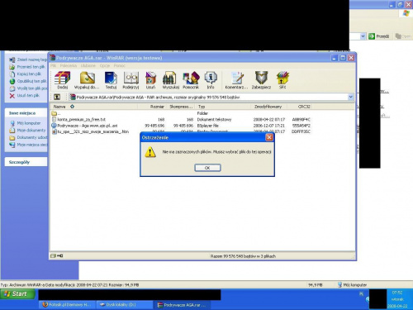Sort by the Skompreso... column header
The image size is (413, 310).
coord(181,107)
